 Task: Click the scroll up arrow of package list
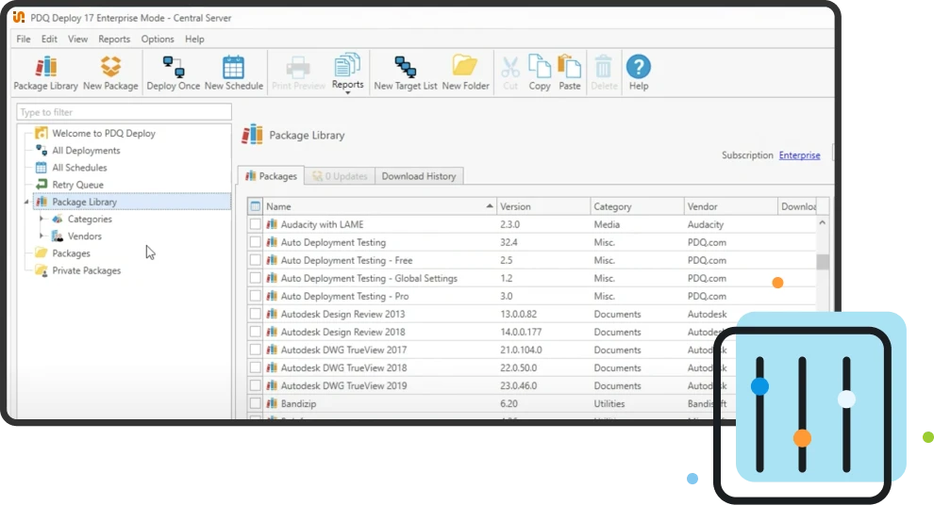click(x=823, y=223)
